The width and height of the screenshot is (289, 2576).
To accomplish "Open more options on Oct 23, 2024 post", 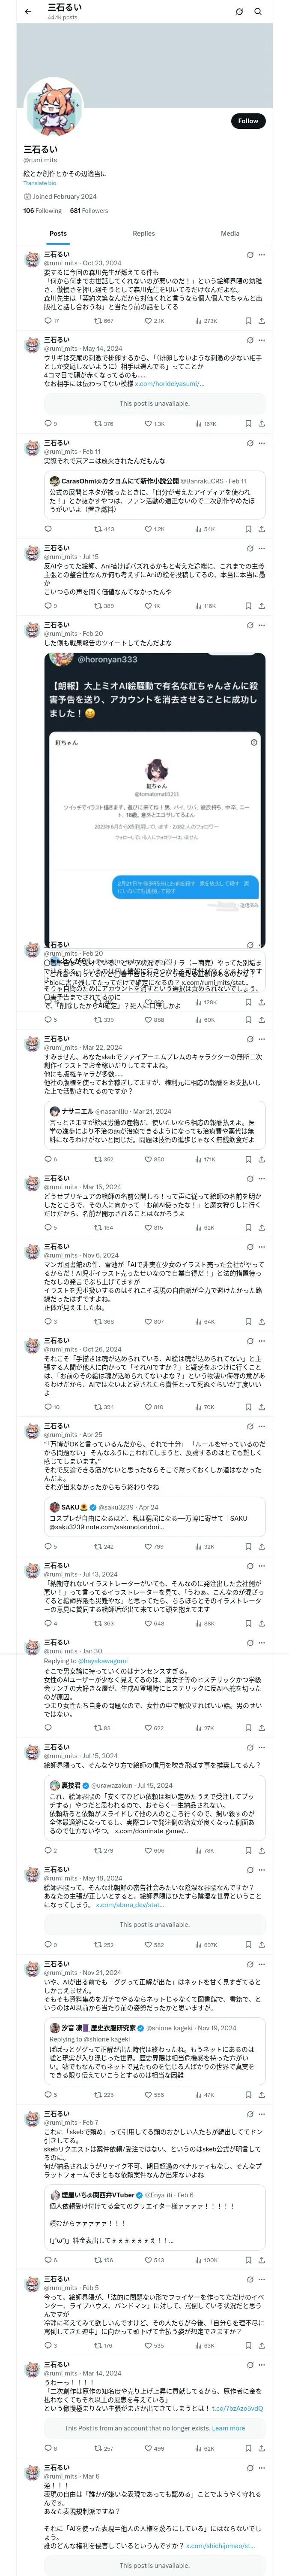I will (x=261, y=255).
